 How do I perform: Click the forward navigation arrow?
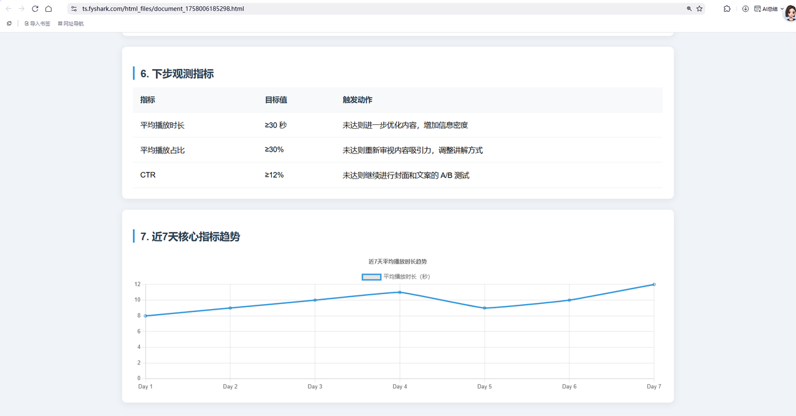click(21, 9)
